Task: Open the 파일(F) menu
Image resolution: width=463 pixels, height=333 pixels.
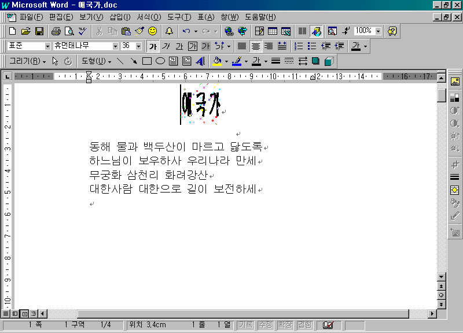Action: point(31,17)
